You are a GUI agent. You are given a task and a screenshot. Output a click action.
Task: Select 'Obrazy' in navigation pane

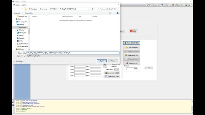[x=21, y=35]
